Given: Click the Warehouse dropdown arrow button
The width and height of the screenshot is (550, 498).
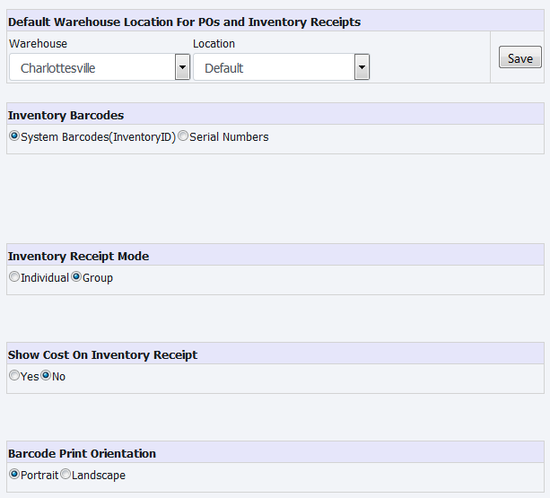Looking at the screenshot, I should tap(182, 67).
